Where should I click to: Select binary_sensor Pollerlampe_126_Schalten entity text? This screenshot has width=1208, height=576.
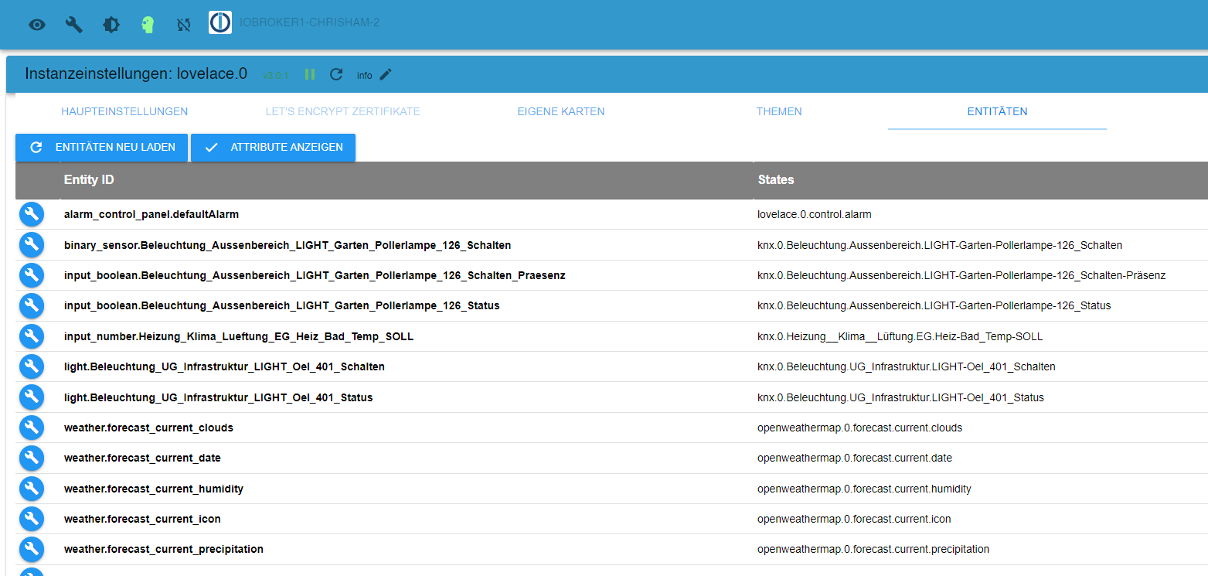click(x=288, y=245)
